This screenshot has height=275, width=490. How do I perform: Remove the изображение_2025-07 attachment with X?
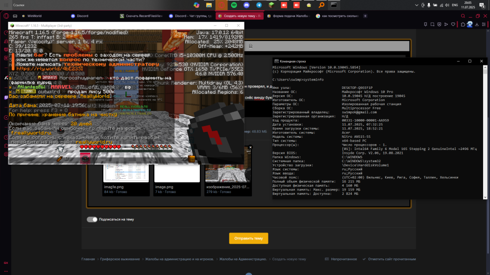[x=250, y=148]
